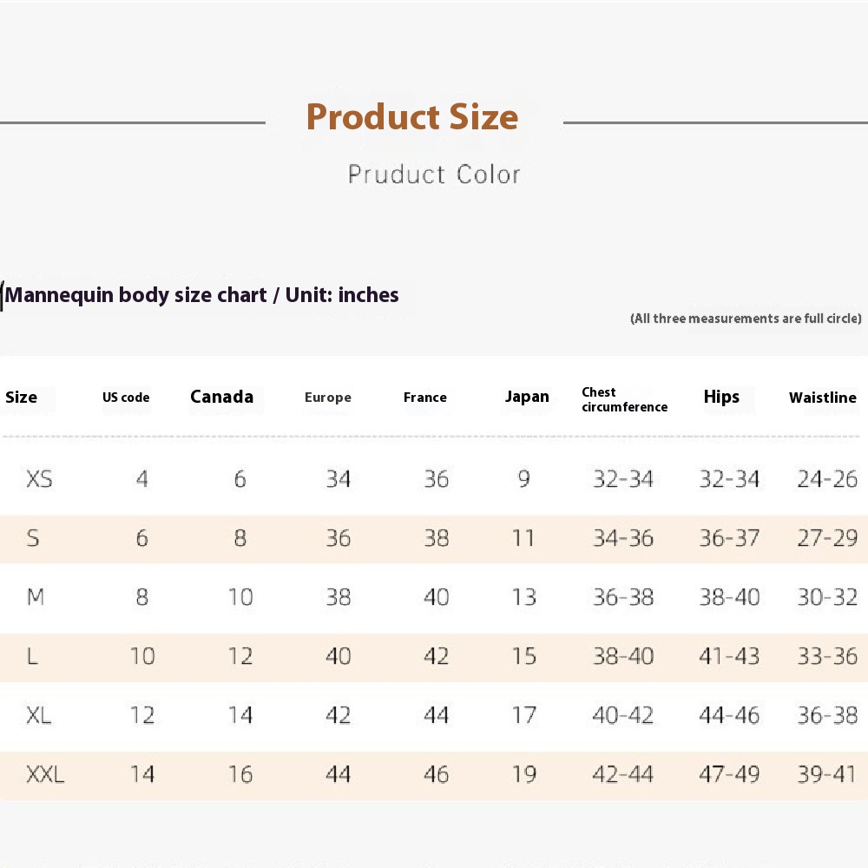
Task: Click the Waistline column header
Action: click(x=823, y=398)
